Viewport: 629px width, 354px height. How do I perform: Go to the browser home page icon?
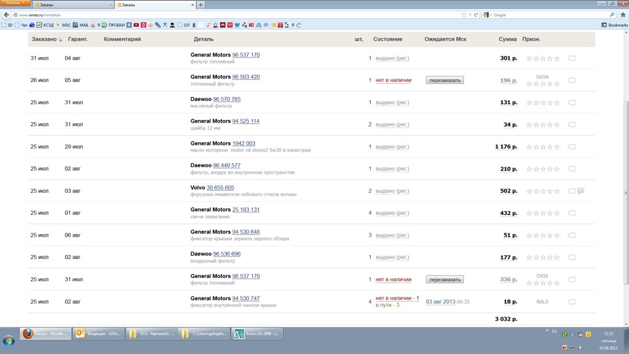click(623, 15)
